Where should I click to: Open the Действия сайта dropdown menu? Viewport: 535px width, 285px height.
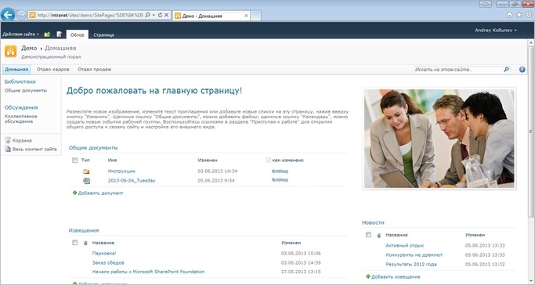tap(20, 34)
